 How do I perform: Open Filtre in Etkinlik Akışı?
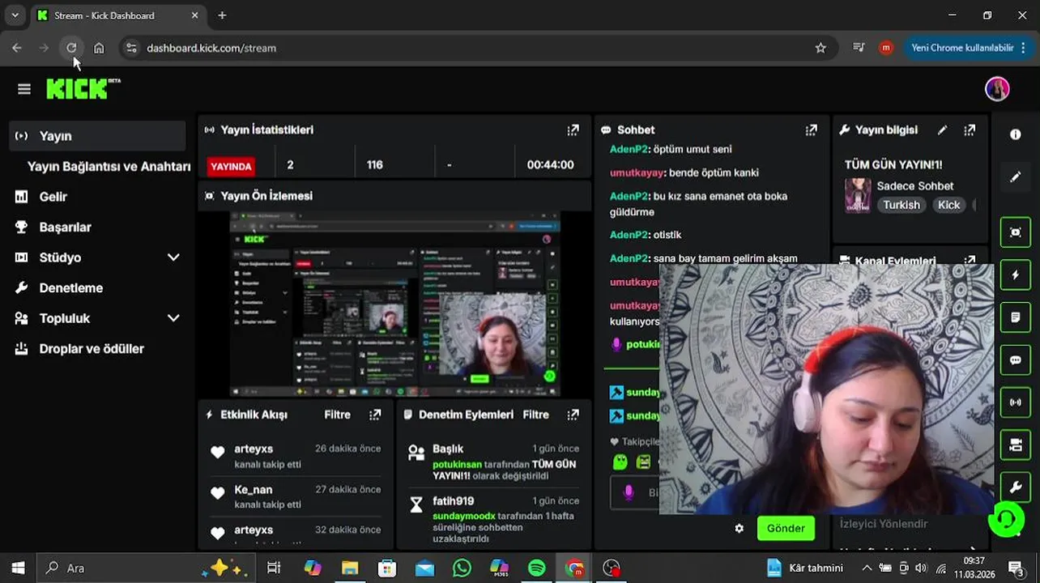tap(338, 415)
